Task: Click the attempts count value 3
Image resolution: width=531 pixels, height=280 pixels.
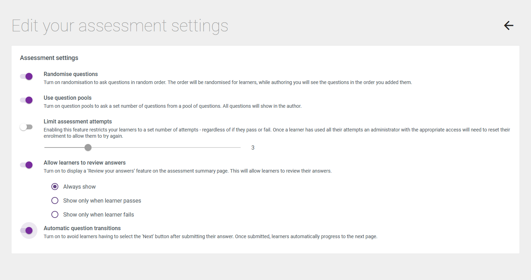Action: (x=253, y=147)
